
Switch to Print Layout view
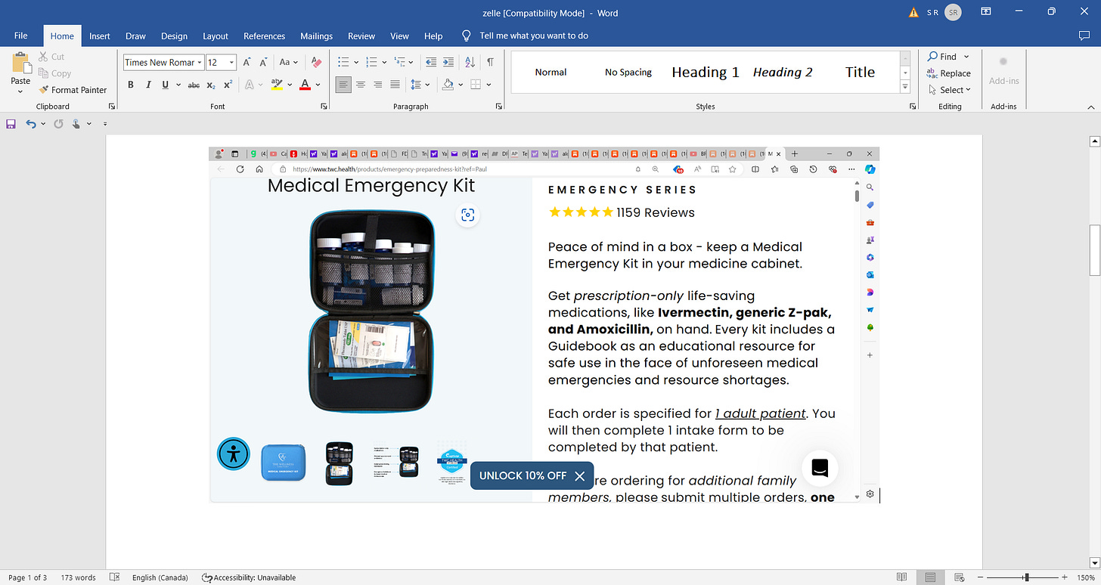tap(930, 577)
